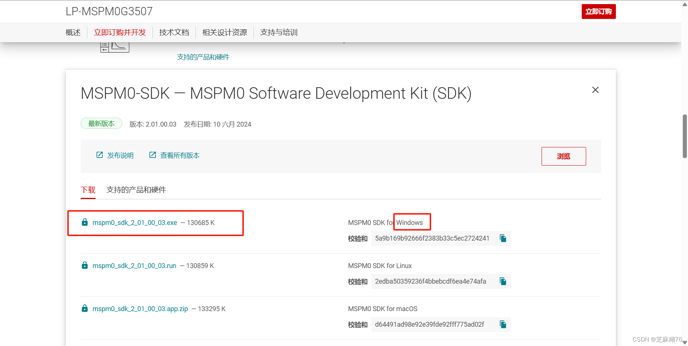The height and width of the screenshot is (346, 688).
Task: Open the 发布说明 release notes link
Action: tap(120, 155)
